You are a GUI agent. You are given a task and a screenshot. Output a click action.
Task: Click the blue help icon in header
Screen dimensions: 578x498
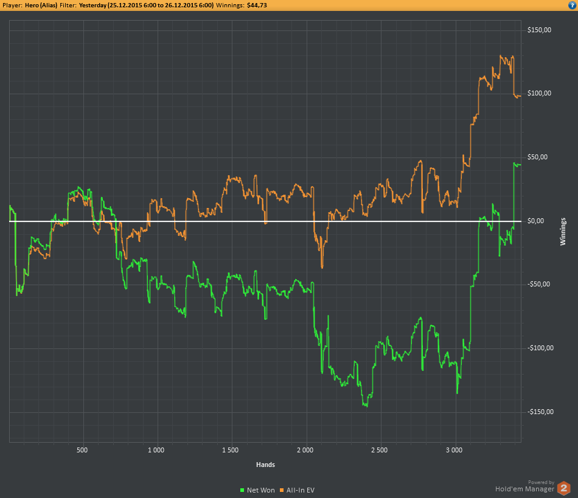(572, 5)
